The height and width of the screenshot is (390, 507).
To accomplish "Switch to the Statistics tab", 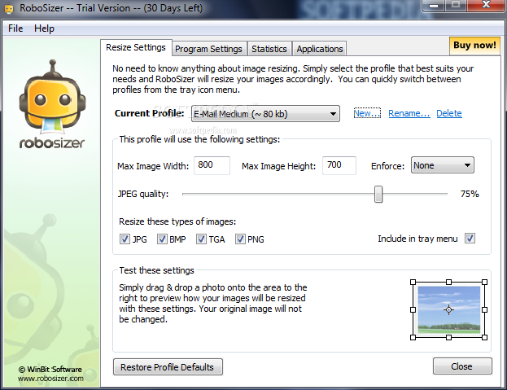I will 269,49.
